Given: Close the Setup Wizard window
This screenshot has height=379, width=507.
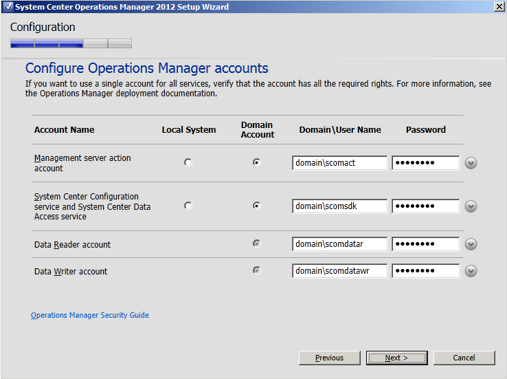Looking at the screenshot, I should pyautogui.click(x=499, y=6).
